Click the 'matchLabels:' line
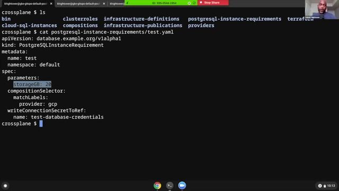Image resolution: width=339 pixels, height=191 pixels. pos(31,98)
